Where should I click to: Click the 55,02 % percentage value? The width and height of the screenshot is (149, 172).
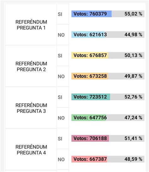133,14
